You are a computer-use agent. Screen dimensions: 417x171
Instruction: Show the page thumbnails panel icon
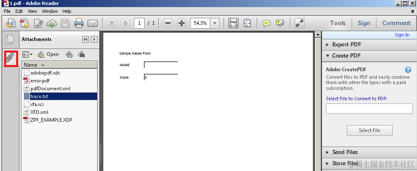(10, 39)
